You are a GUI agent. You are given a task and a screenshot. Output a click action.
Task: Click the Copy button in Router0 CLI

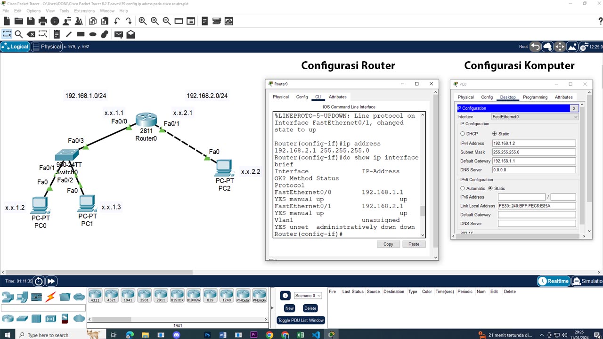[388, 244]
